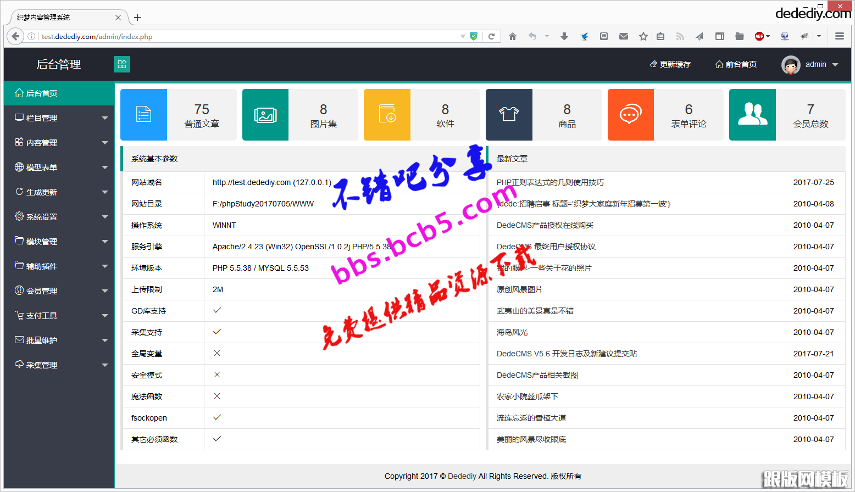Viewport: 855px width, 492px height.
Task: Open article 武夷山的美景真是不错
Action: click(x=535, y=311)
